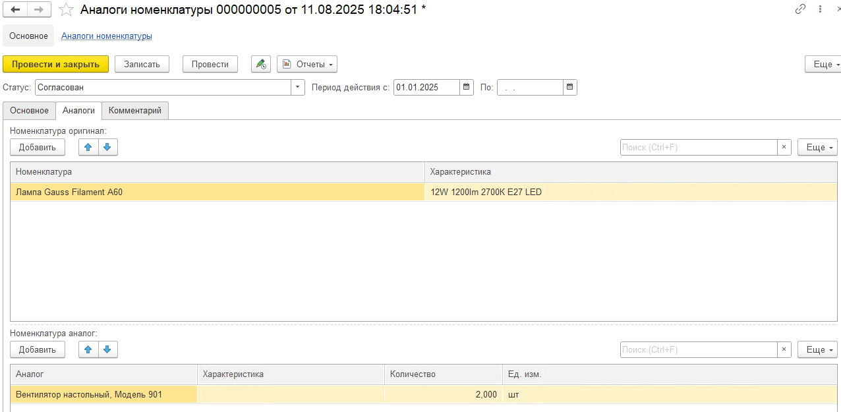The width and height of the screenshot is (841, 412).
Task: Open Еще menu in analog table
Action: pyautogui.click(x=817, y=349)
